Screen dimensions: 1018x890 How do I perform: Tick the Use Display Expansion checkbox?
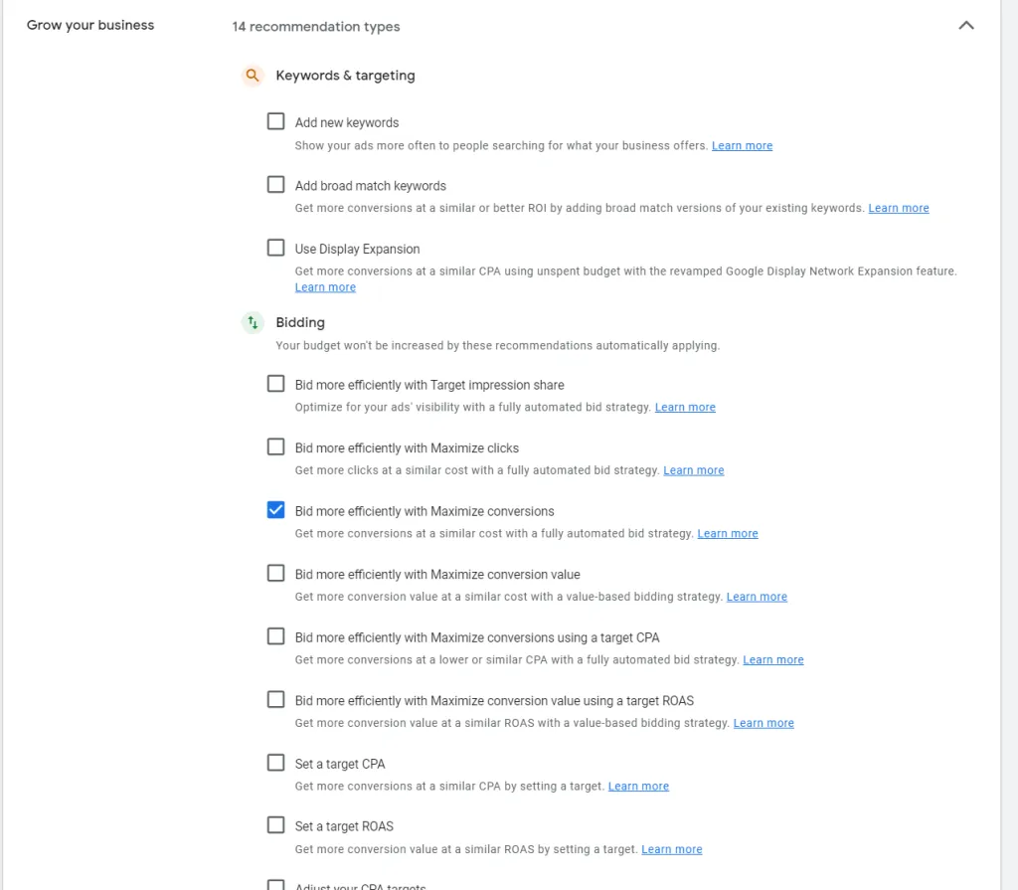tap(275, 248)
